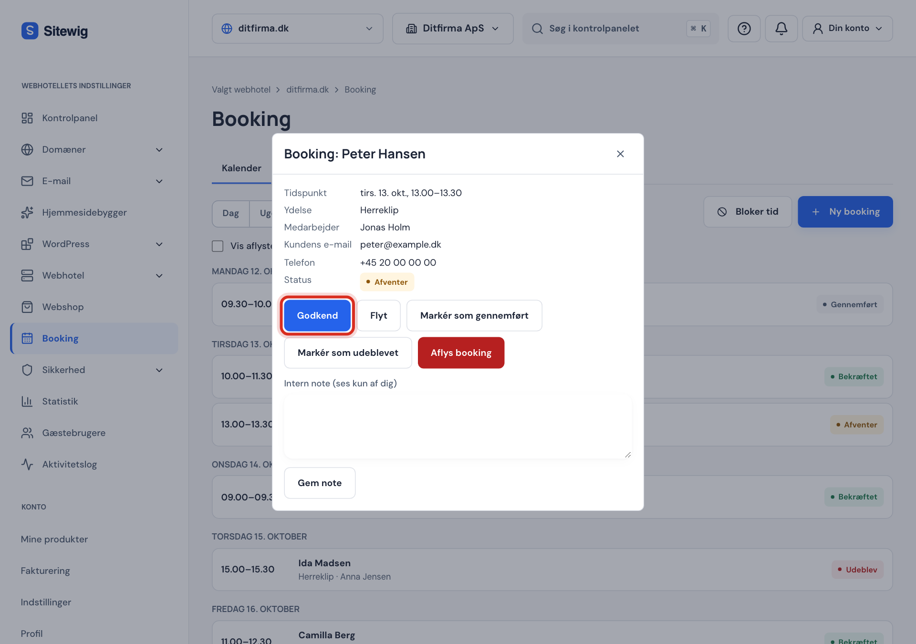Open the Ditfirma ApS company dropdown
The width and height of the screenshot is (916, 644).
click(x=452, y=29)
